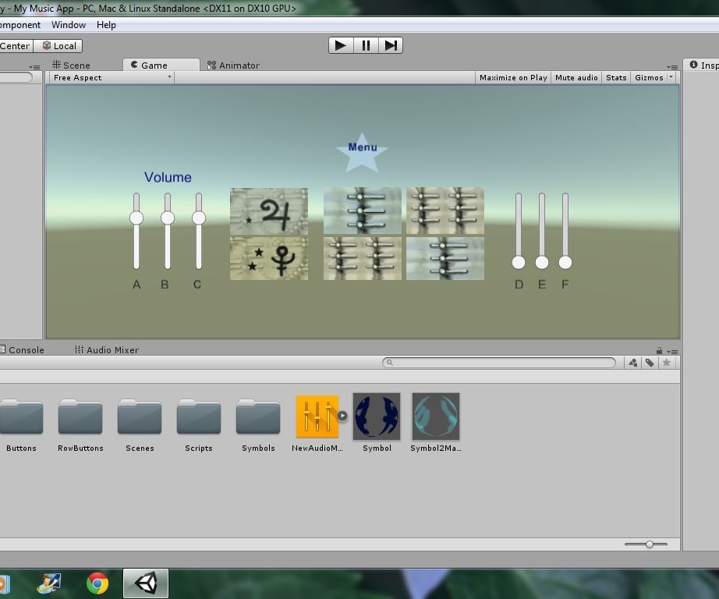Click the top-right double-column sliders tile
The width and height of the screenshot is (719, 599).
(445, 211)
